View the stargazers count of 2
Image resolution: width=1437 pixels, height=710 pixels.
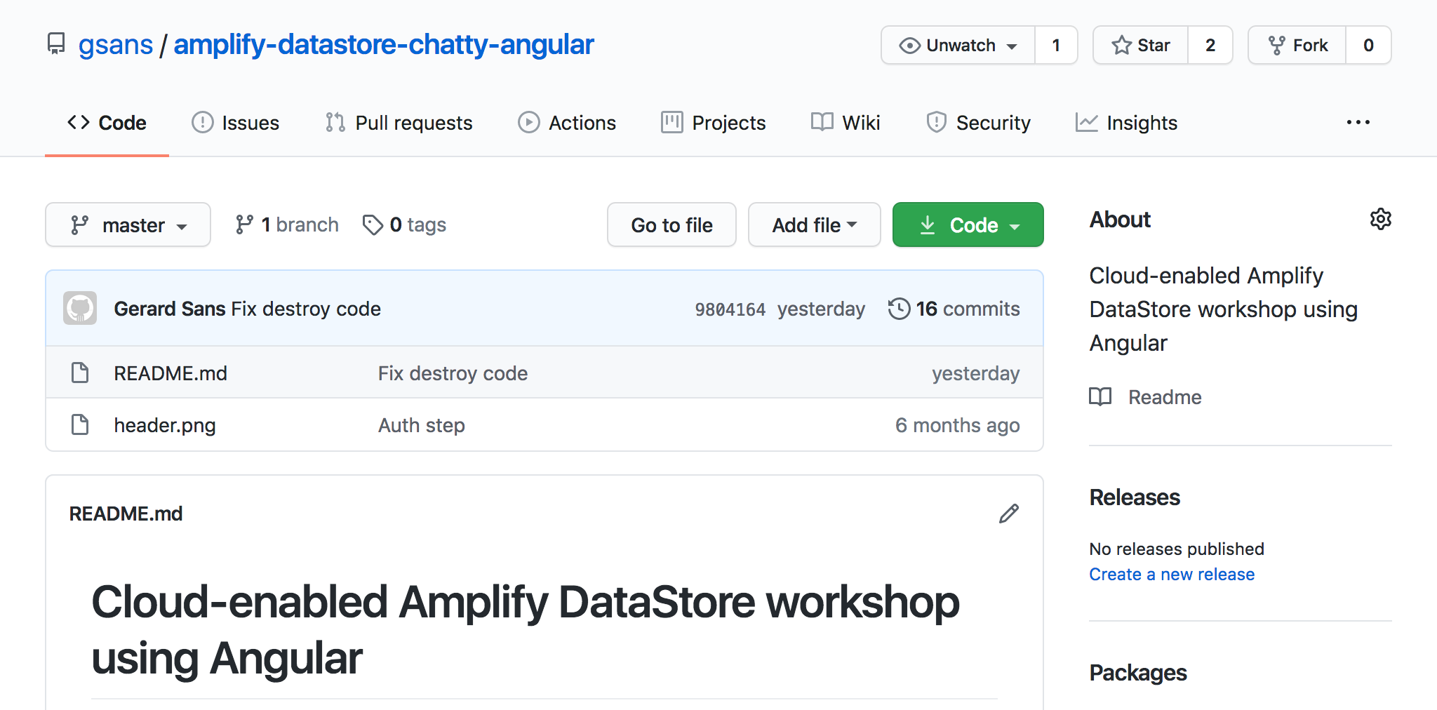(x=1210, y=45)
